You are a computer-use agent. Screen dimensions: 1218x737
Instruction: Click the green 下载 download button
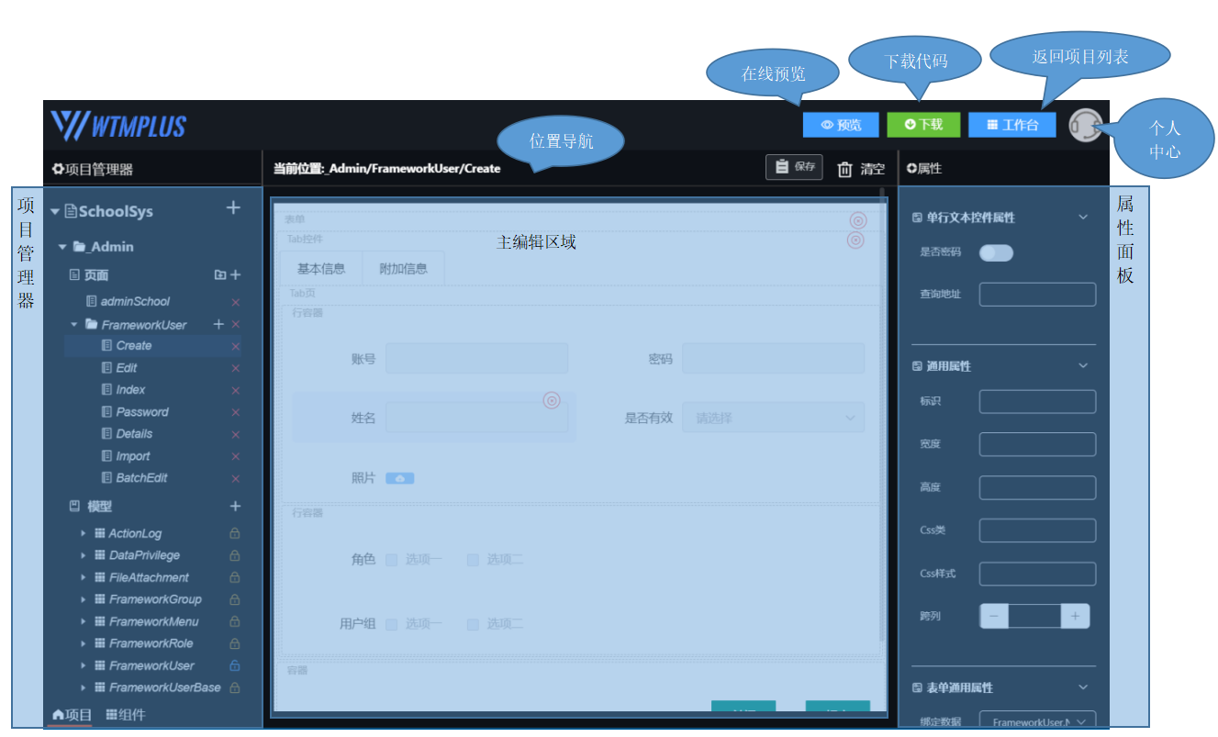[923, 124]
